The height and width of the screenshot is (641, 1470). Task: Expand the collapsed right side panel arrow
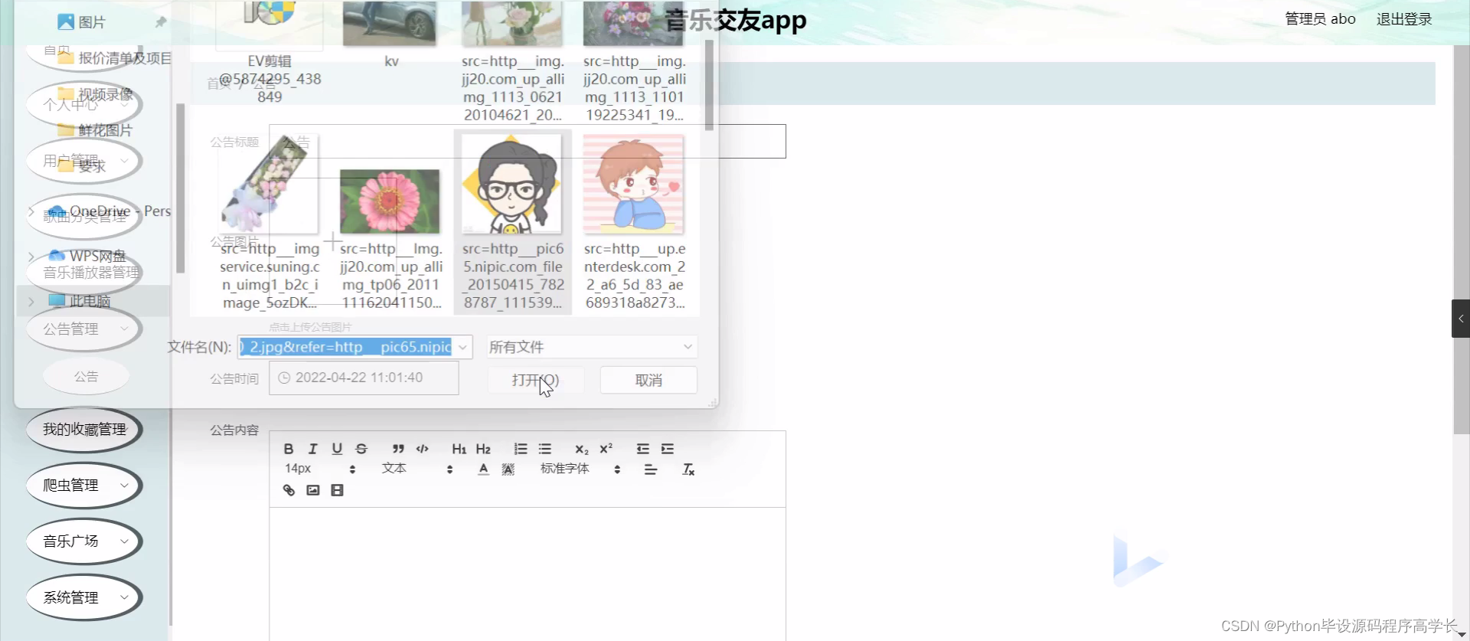tap(1461, 319)
